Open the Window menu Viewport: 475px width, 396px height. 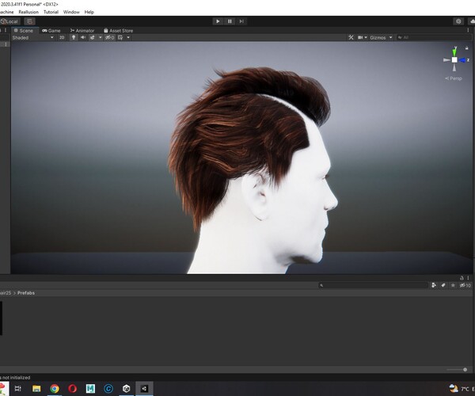coord(71,12)
